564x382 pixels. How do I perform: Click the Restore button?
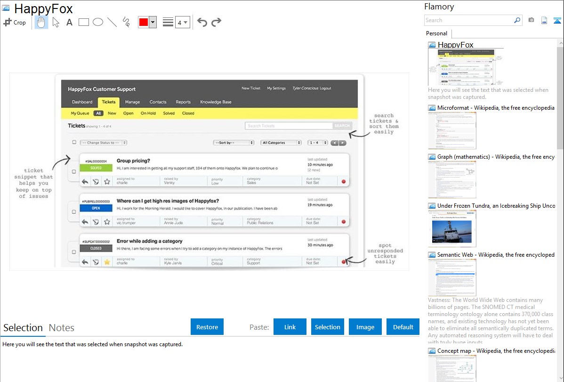(x=207, y=327)
